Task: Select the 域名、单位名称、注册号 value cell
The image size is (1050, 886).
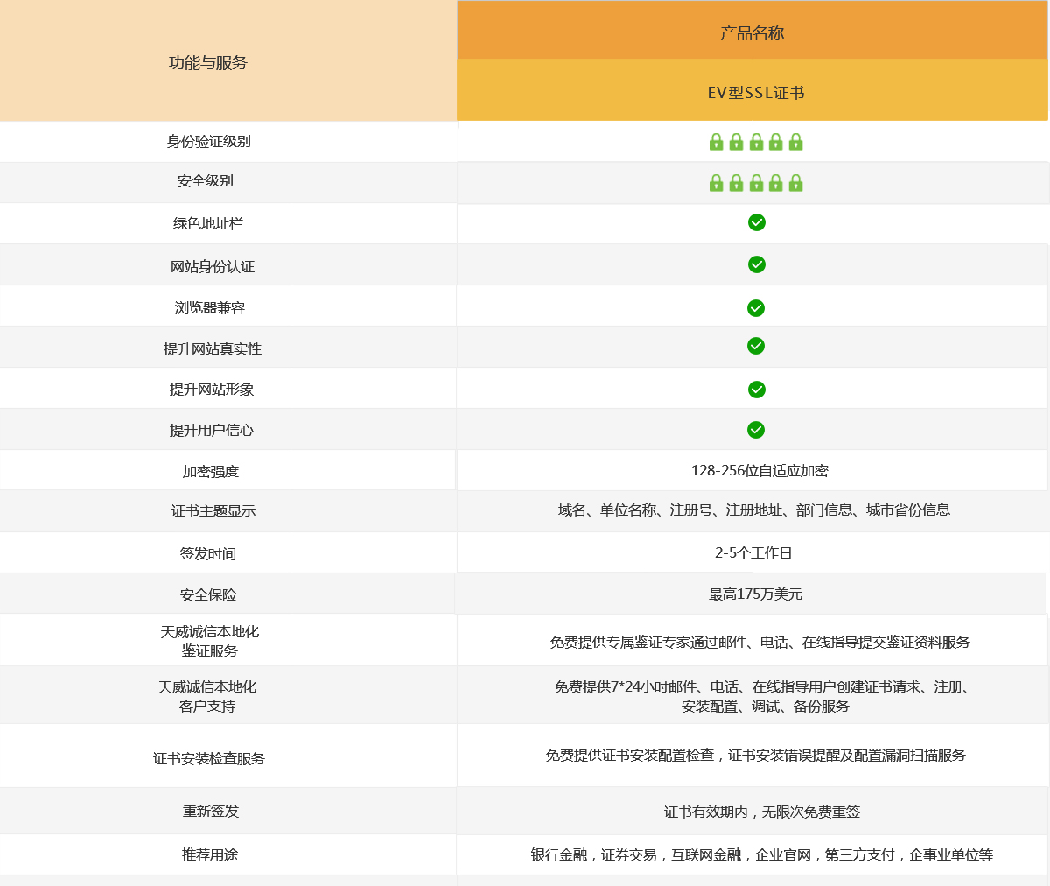Action: (x=754, y=510)
